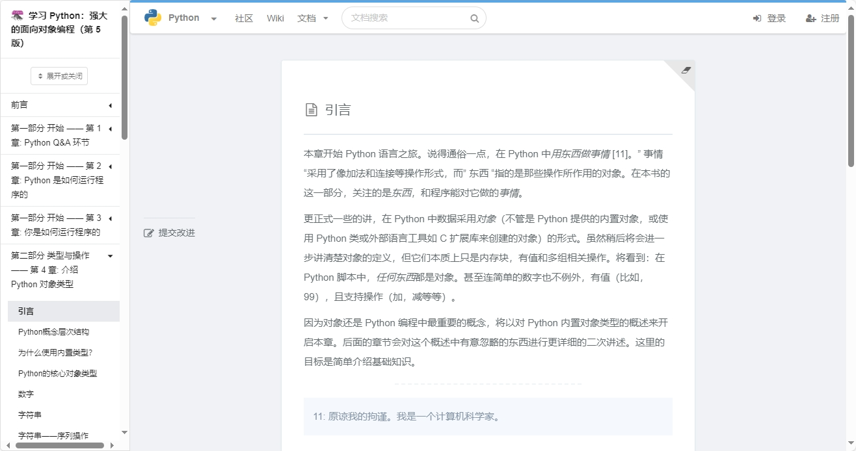The image size is (856, 451).
Task: Click sidebar scroll-right arrow
Action: (x=112, y=445)
